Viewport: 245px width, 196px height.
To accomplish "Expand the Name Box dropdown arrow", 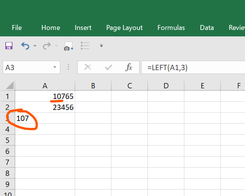I will (55, 67).
